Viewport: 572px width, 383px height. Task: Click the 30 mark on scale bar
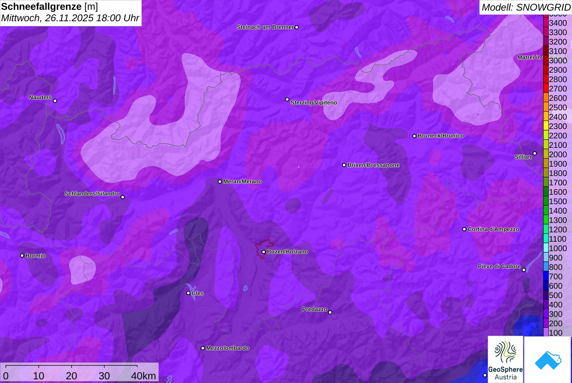point(104,376)
